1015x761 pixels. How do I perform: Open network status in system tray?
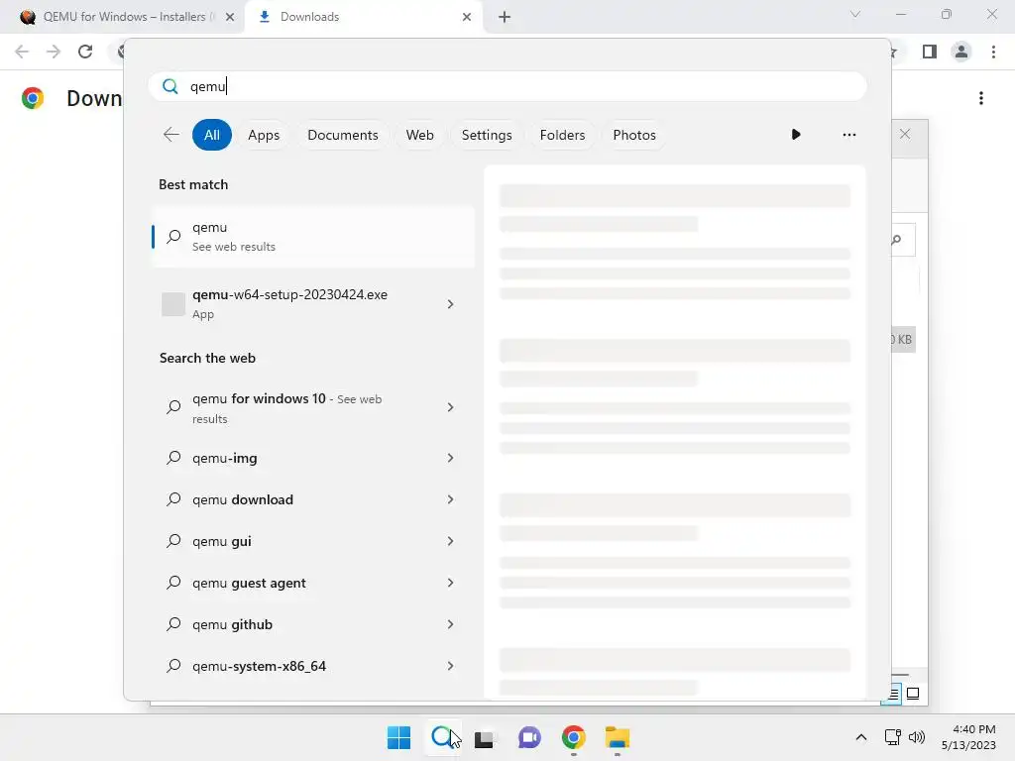point(893,737)
